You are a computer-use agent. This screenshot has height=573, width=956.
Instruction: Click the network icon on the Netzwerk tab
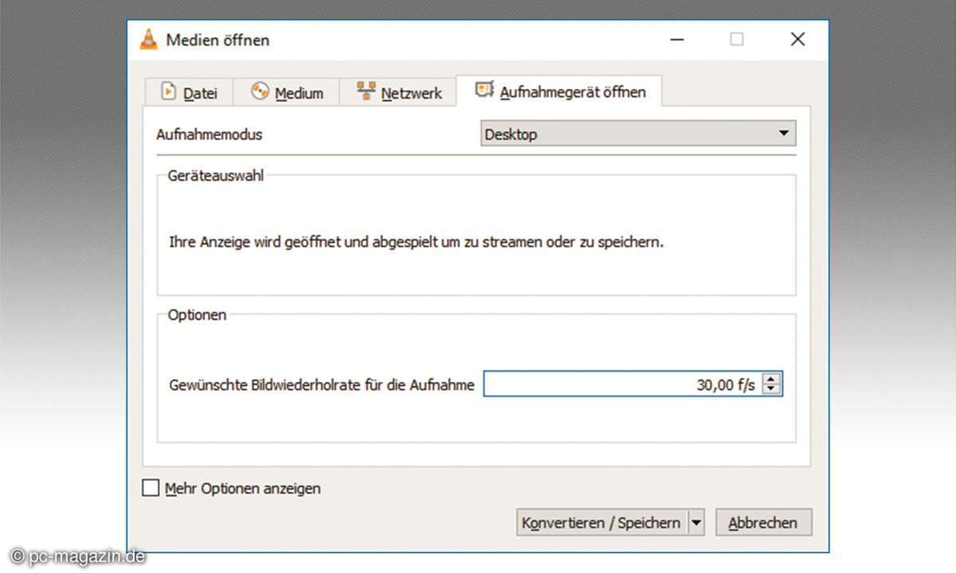[x=366, y=92]
